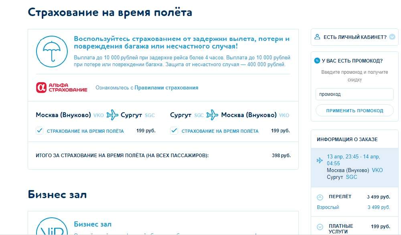This screenshot has width=401, height=235.
Task: Click plane icon between Сургут and Москва (Внуково)
Action: [212, 115]
